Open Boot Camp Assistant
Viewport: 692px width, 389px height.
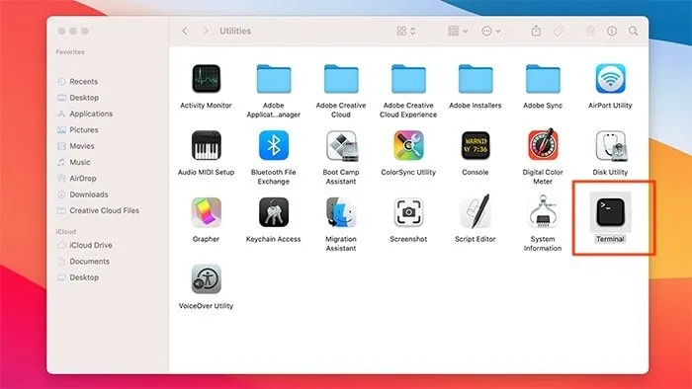coord(342,146)
